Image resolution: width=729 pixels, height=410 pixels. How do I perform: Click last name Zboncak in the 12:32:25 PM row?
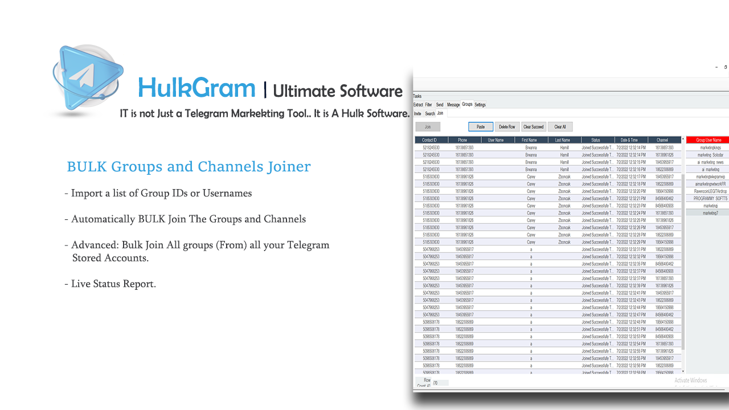pos(564,220)
